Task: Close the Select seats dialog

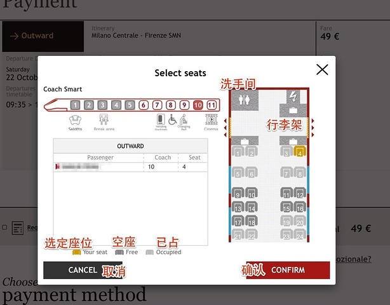Action: 322,70
